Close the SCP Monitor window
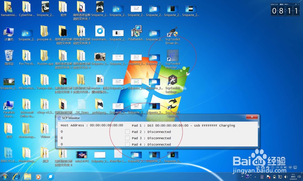Image resolution: width=303 pixels, height=181 pixels. (252, 117)
